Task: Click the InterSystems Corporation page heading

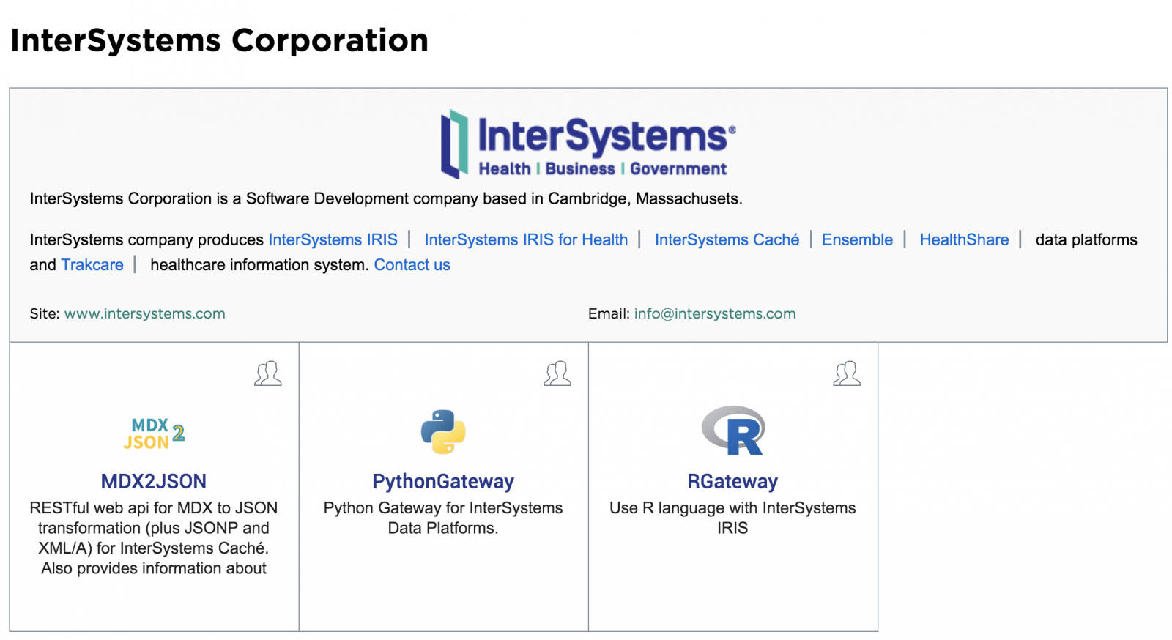Action: click(x=220, y=41)
